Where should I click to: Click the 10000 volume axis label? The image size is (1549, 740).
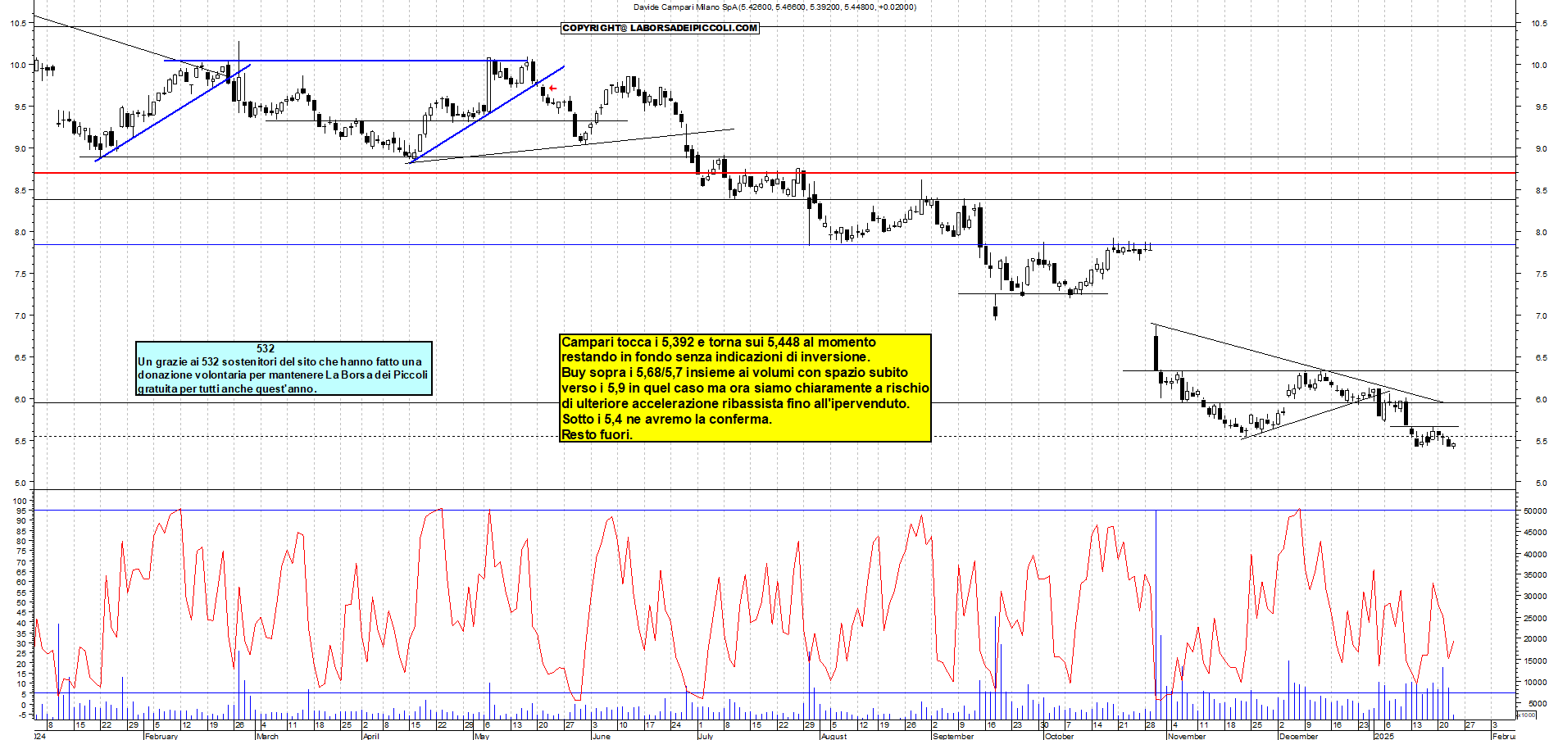pos(1535,682)
